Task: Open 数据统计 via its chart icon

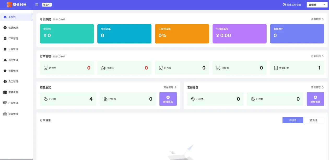Action: click(x=5, y=28)
